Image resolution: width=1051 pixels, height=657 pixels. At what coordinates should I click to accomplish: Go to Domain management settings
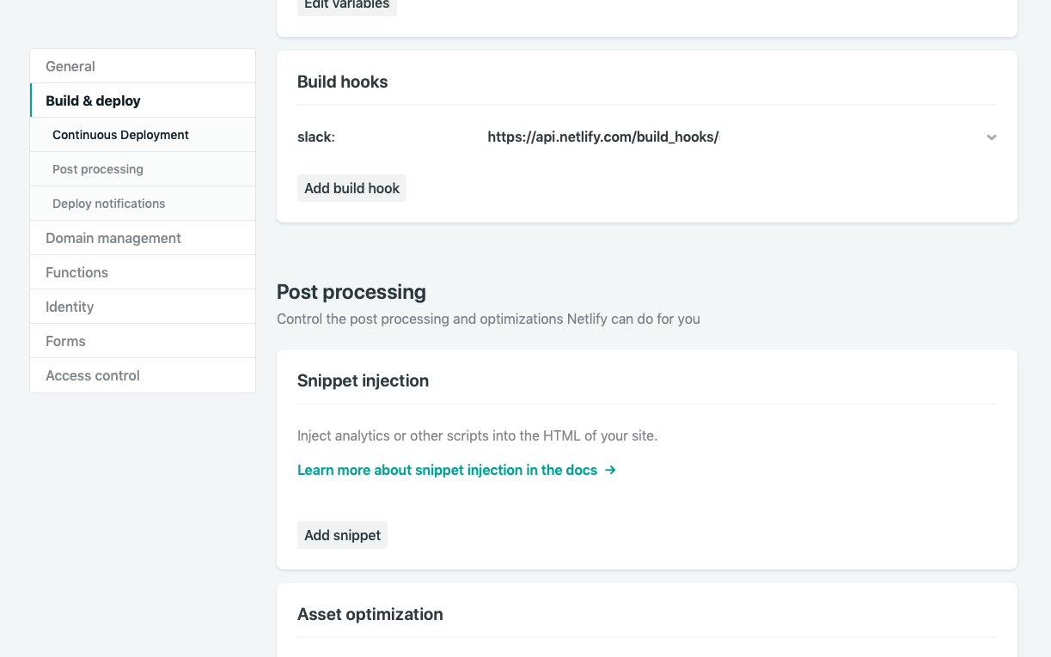(113, 238)
